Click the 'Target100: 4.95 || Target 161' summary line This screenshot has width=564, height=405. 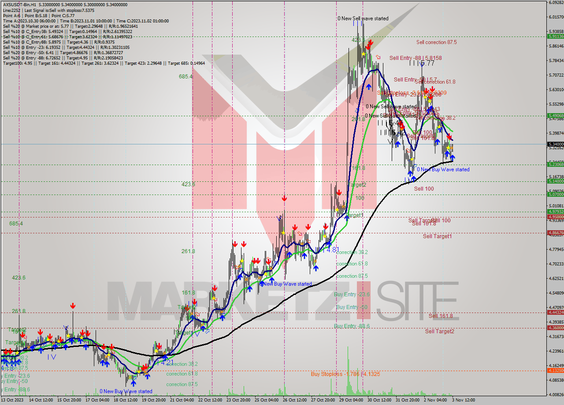[104, 63]
